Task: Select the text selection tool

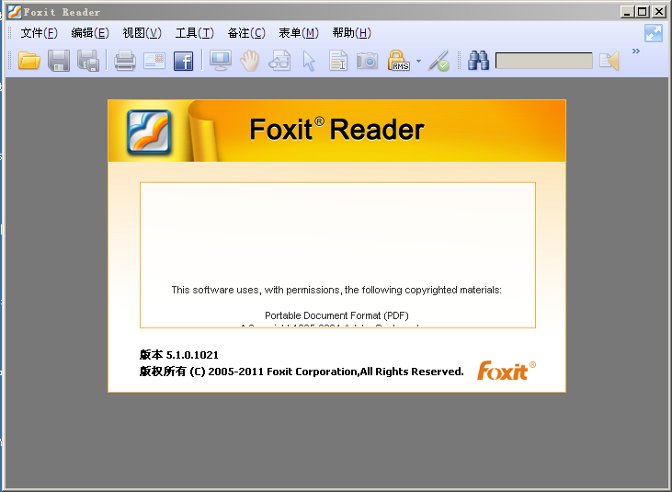Action: 338,61
